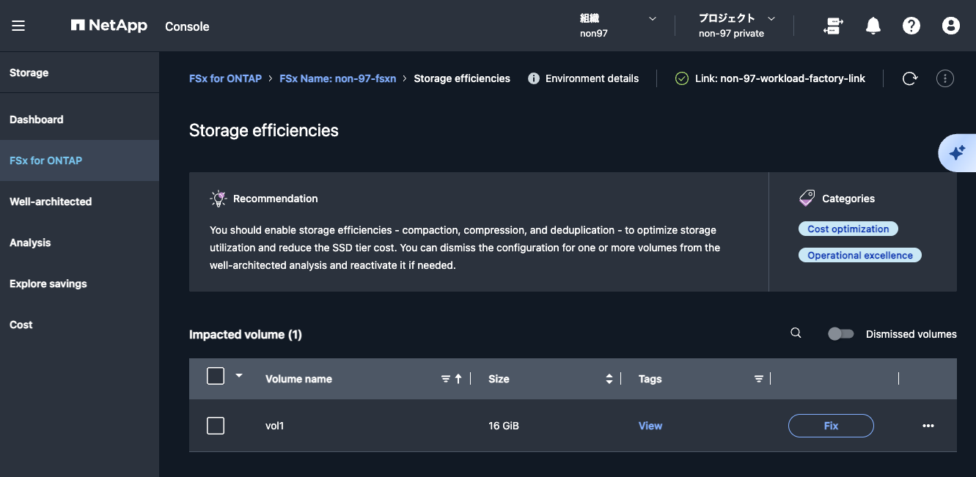Viewport: 976px width, 477px height.
Task: Open the hamburger navigation menu
Action: (x=18, y=26)
